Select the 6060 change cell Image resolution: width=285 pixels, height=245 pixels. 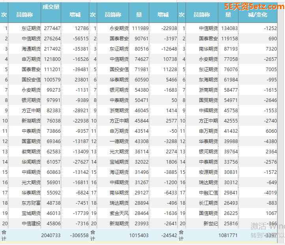271,131
